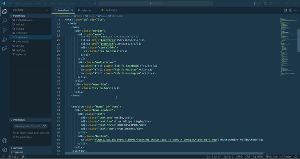Screen dimensions: 300x159
Task: Open the Source Control view
Action: click(4, 30)
